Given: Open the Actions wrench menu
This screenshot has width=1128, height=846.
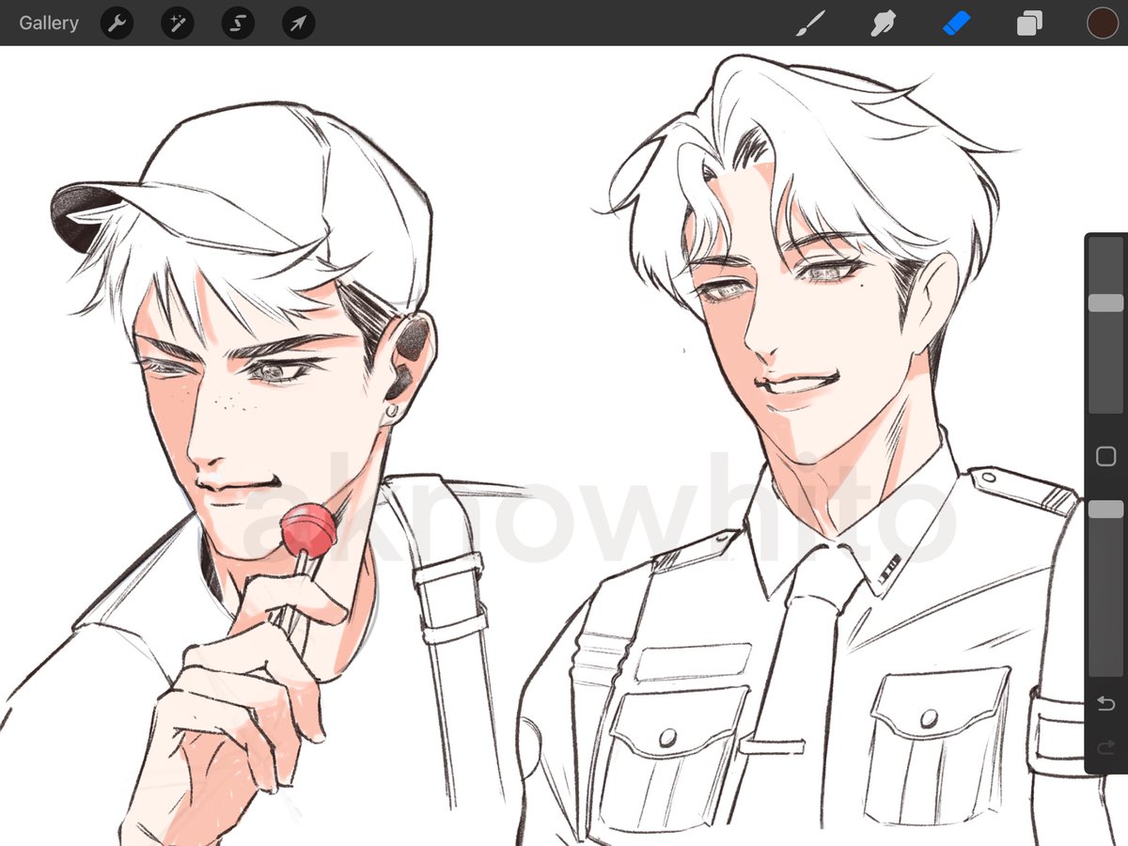Looking at the screenshot, I should 117,23.
